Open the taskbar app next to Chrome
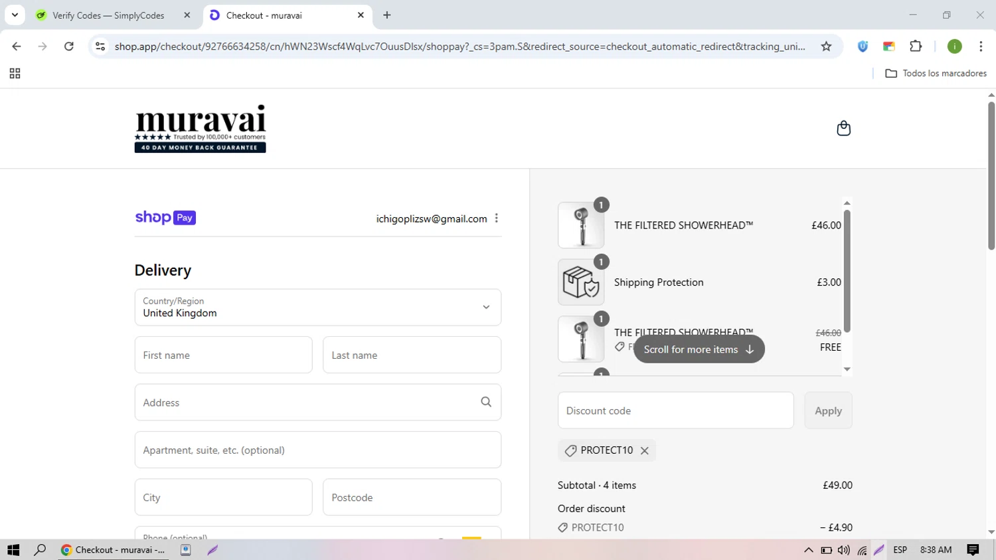The image size is (996, 560). [x=186, y=550]
